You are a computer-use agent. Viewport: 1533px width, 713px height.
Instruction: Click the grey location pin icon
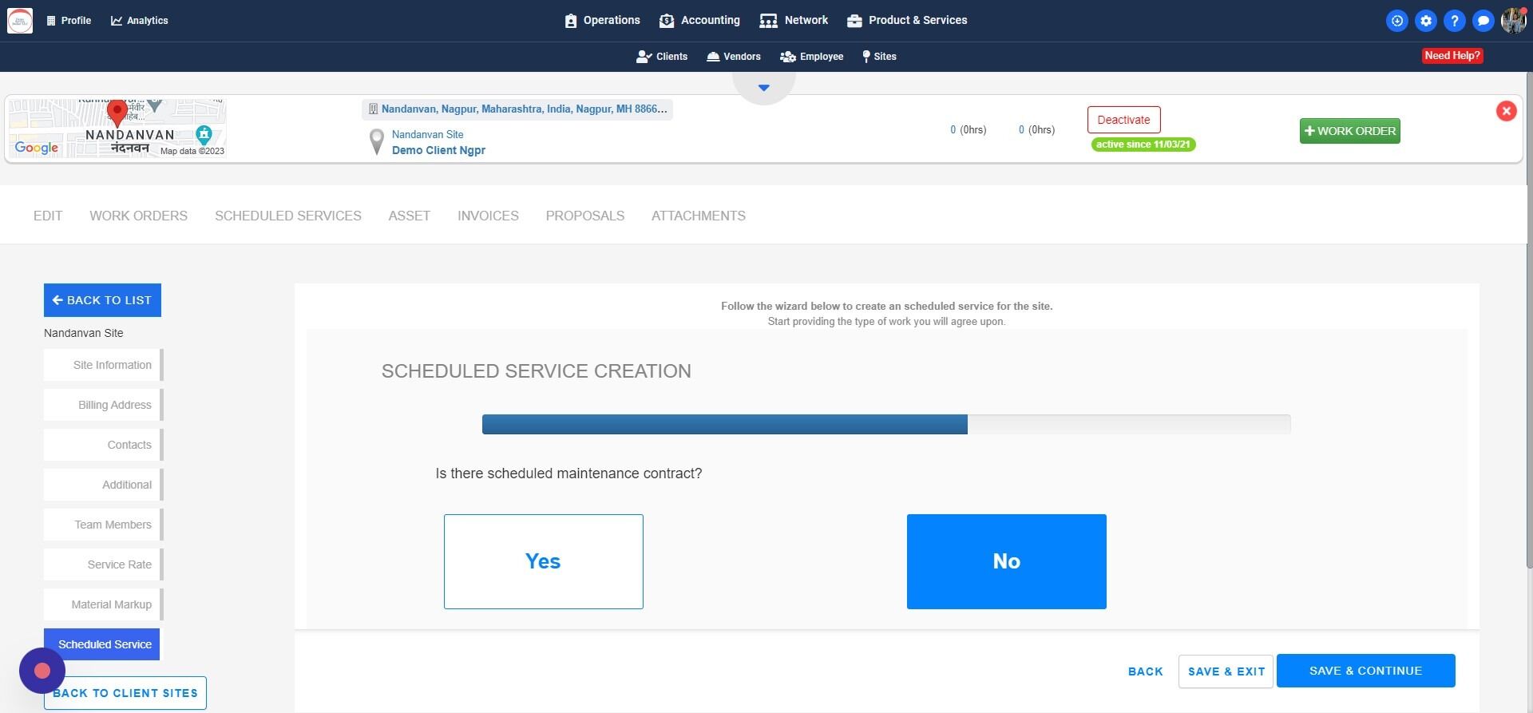(377, 142)
